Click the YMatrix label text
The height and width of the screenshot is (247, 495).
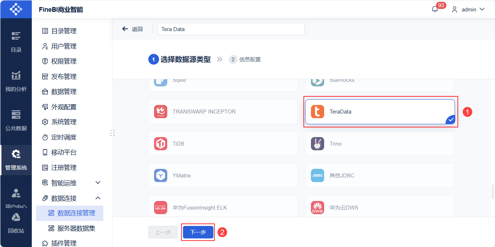pos(182,176)
